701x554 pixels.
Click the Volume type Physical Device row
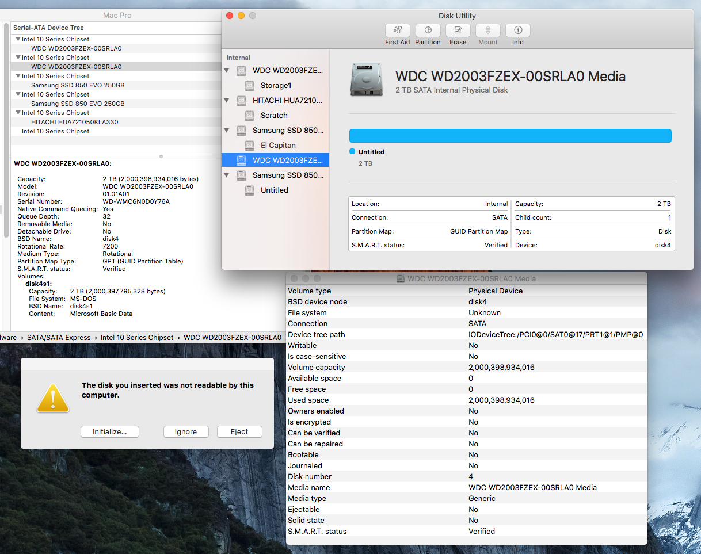(x=466, y=291)
